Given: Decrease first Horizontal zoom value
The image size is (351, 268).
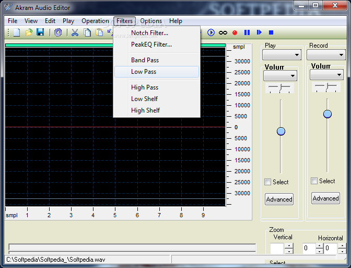Looking at the screenshot, I should coord(320,251).
